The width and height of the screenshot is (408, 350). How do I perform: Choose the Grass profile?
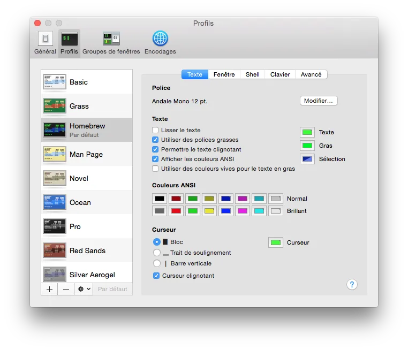pyautogui.click(x=87, y=106)
